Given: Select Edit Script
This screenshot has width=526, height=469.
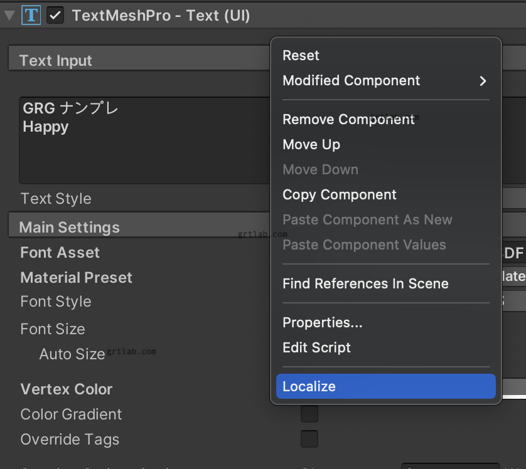Looking at the screenshot, I should [317, 347].
